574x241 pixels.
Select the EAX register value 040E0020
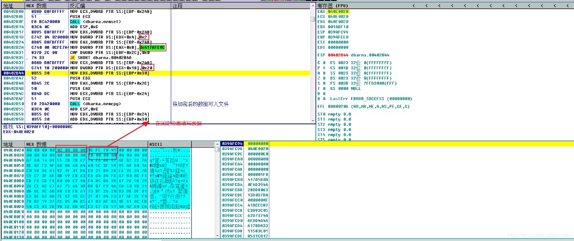coord(338,11)
